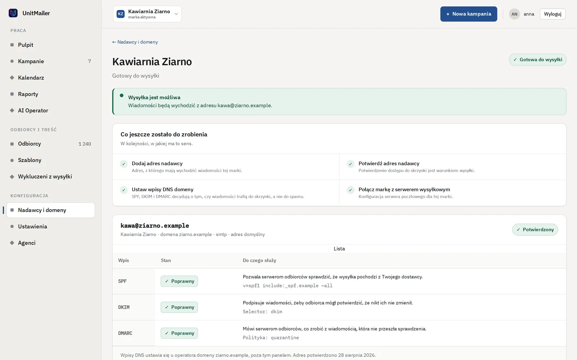This screenshot has width=577, height=360.
Task: Select Nadawcy i domeny in the sidebar
Action: [50, 210]
